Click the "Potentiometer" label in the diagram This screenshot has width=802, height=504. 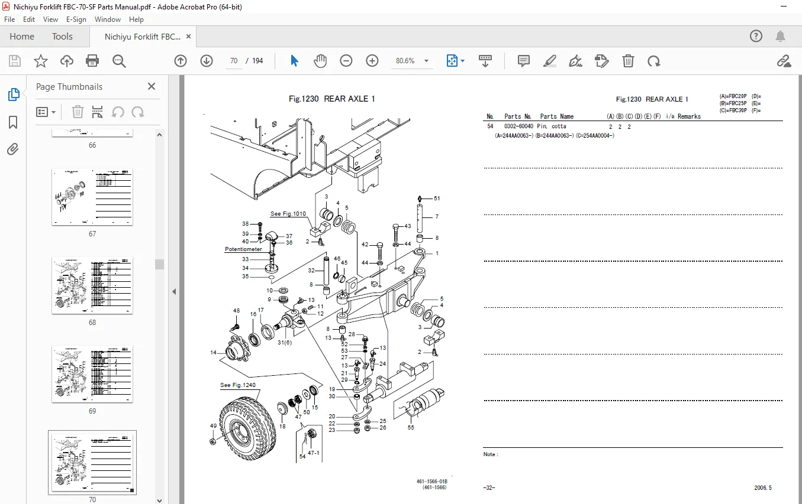243,249
